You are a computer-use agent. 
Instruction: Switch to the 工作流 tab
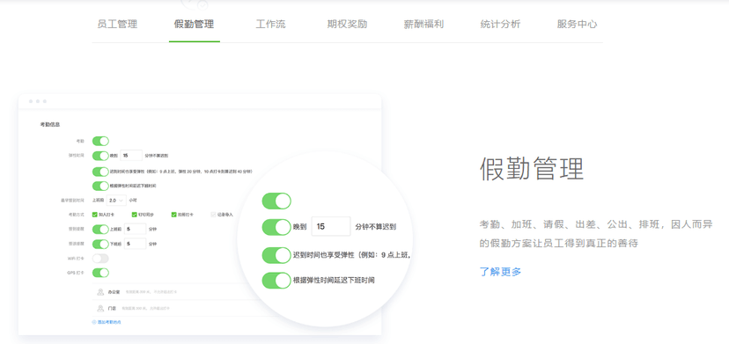click(270, 24)
